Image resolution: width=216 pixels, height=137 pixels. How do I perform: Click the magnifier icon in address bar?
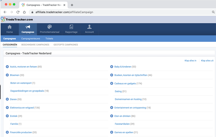pos(213,12)
